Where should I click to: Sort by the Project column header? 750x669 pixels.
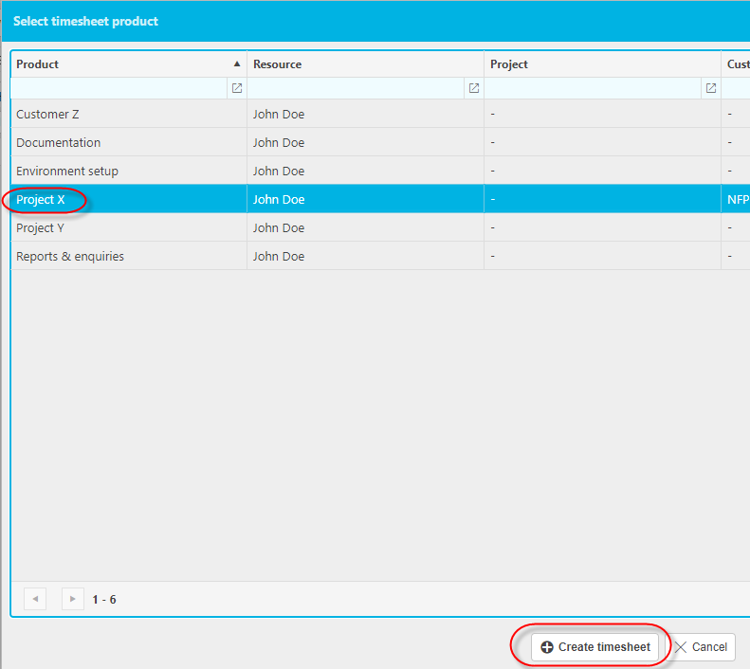coord(509,64)
